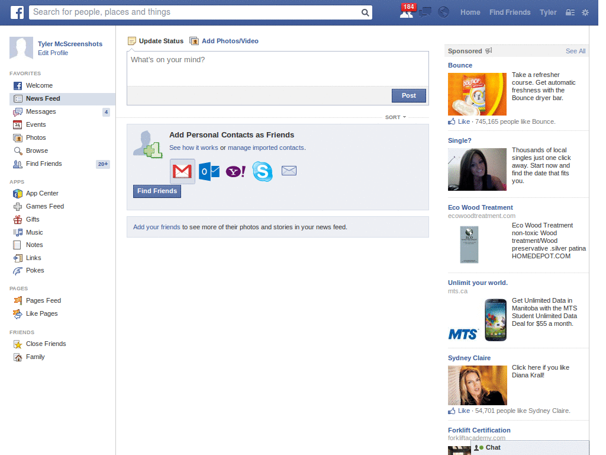Click Tyler McScreenshots name link
This screenshot has width=606, height=455.
point(70,44)
